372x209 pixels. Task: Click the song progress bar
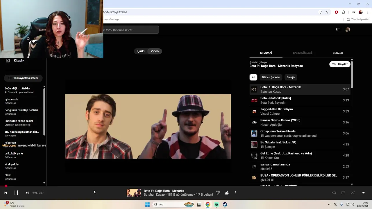tap(186, 186)
